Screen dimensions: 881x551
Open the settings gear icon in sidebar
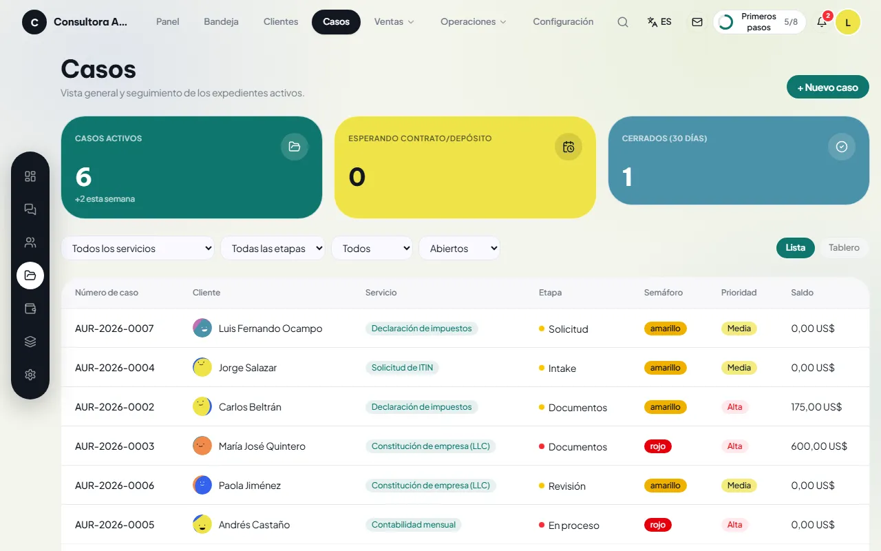pos(30,375)
